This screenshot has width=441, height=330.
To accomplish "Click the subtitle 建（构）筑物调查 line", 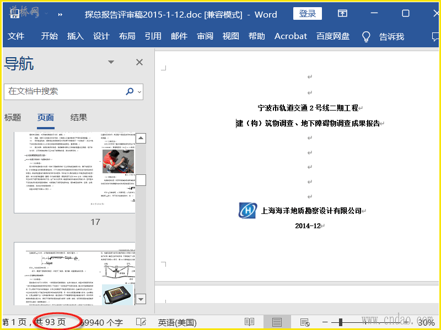I will tap(308, 123).
